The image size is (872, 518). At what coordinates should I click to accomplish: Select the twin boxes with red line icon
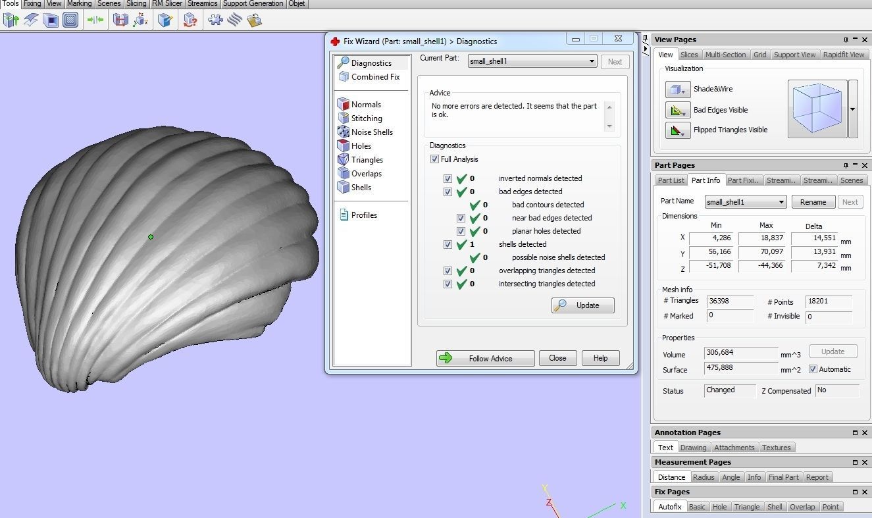[x=120, y=20]
